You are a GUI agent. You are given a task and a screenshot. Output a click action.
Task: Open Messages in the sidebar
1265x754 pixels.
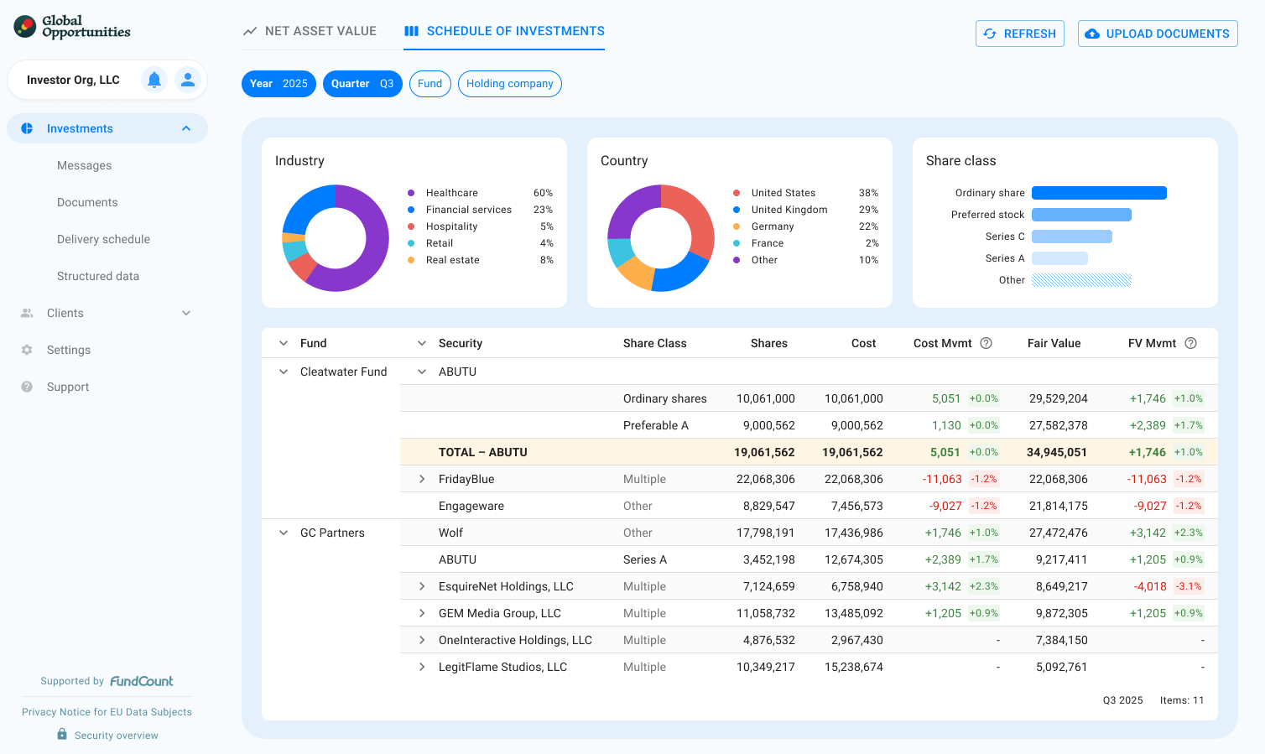pyautogui.click(x=84, y=165)
